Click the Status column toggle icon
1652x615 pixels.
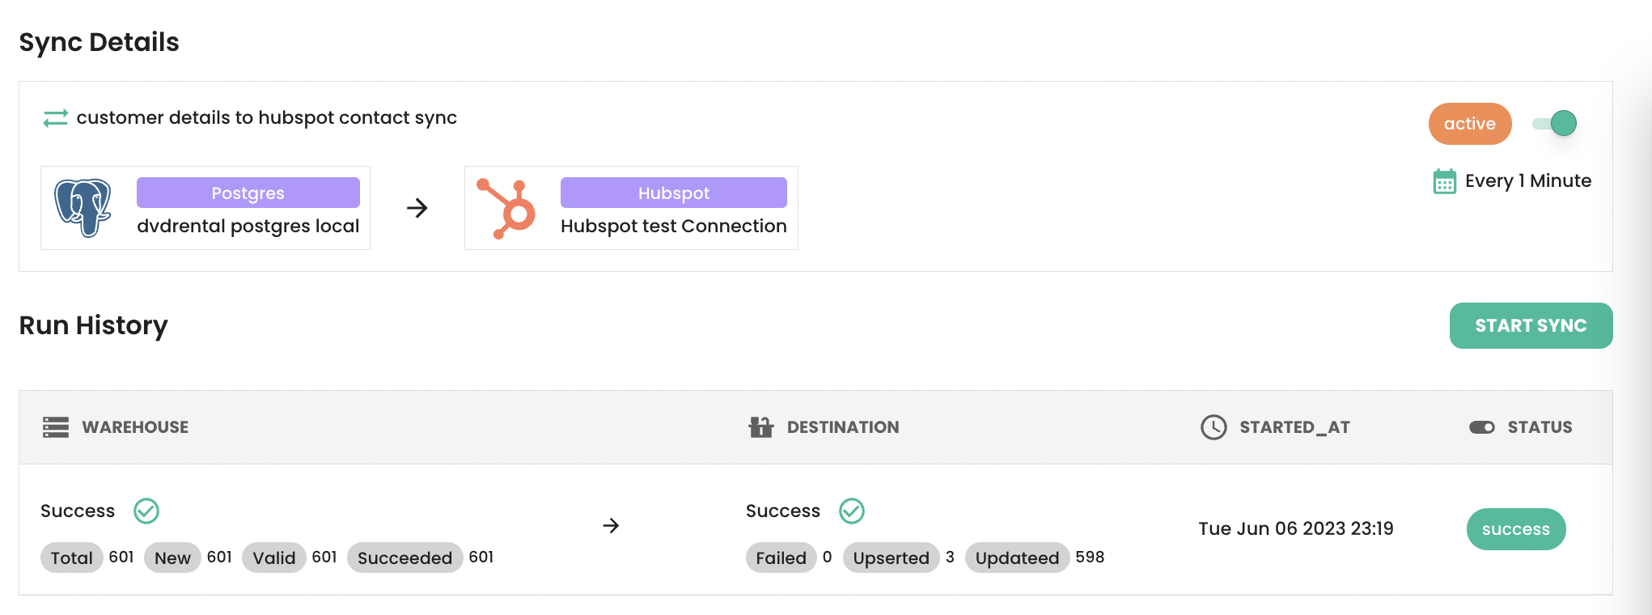pyautogui.click(x=1482, y=427)
